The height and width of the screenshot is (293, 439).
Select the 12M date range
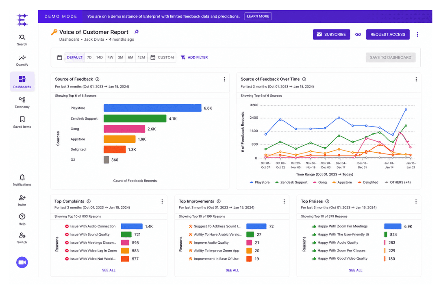tap(141, 57)
